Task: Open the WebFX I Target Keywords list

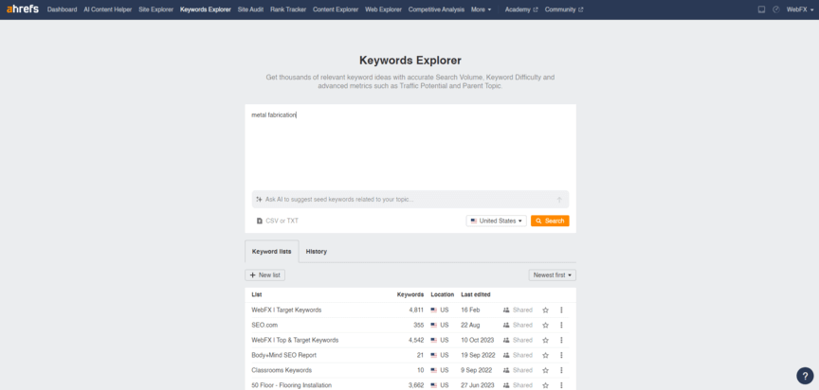Action: [x=287, y=310]
